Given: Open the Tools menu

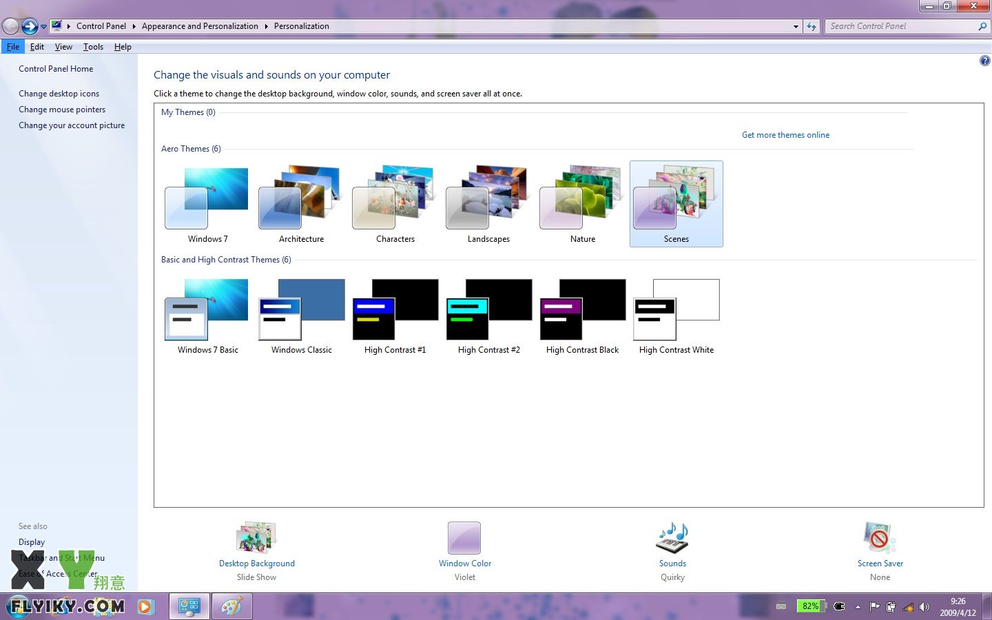Looking at the screenshot, I should (93, 47).
